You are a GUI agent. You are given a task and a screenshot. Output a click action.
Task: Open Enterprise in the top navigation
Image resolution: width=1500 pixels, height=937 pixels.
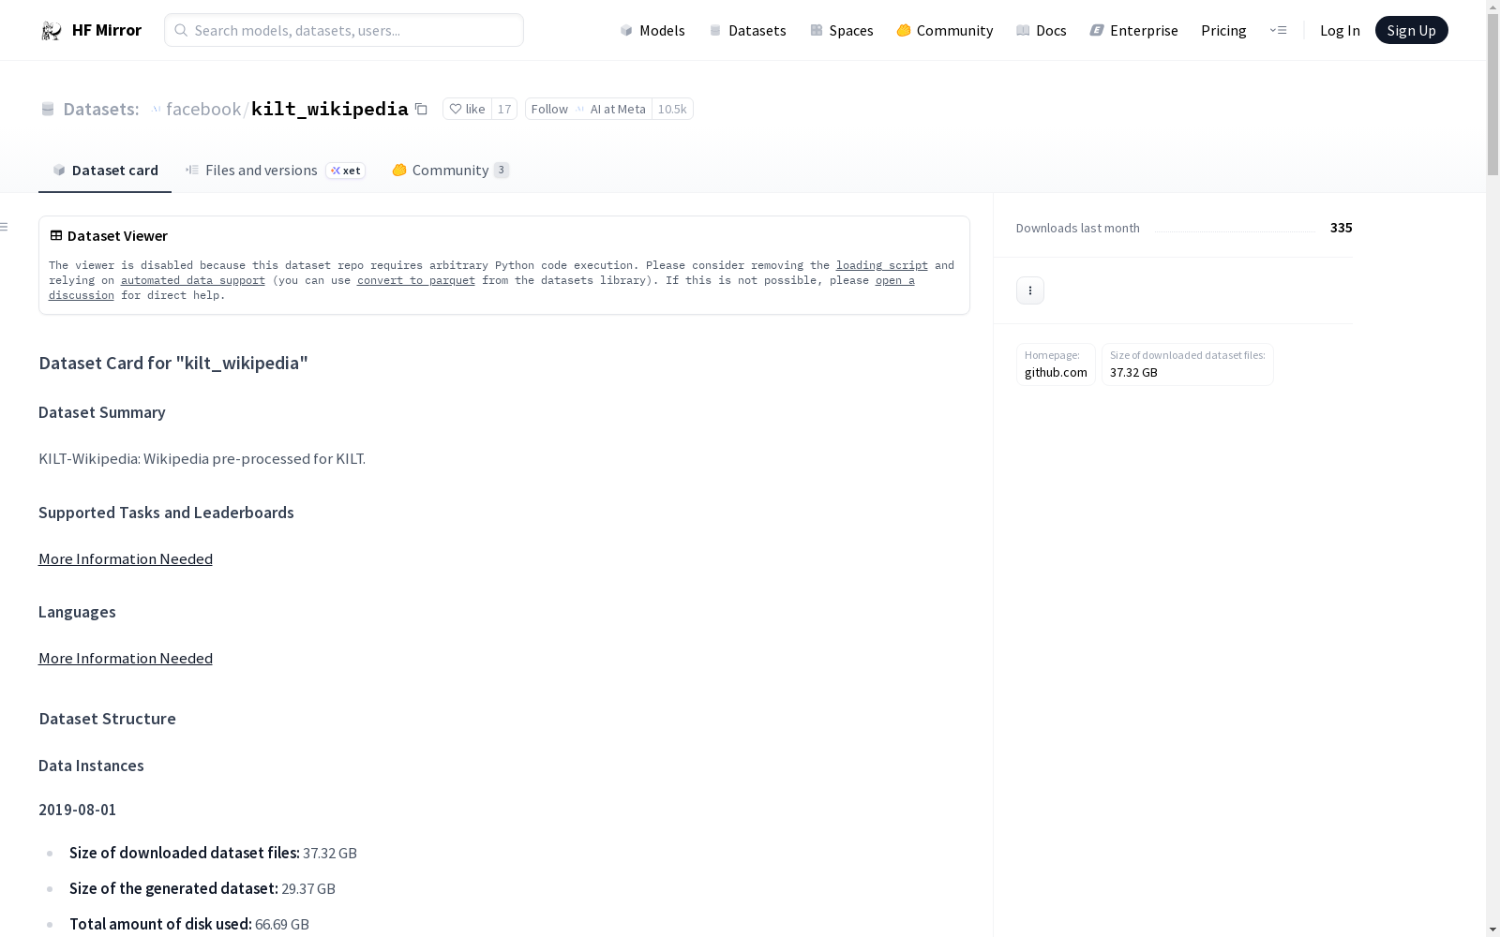tap(1134, 30)
